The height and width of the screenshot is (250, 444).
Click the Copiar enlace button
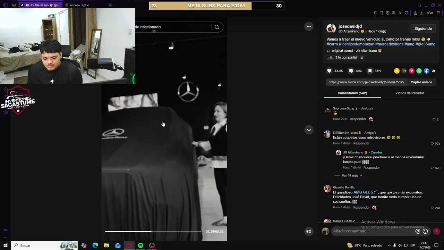pyautogui.click(x=421, y=82)
